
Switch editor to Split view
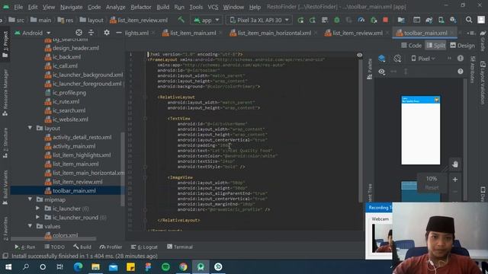[435, 46]
